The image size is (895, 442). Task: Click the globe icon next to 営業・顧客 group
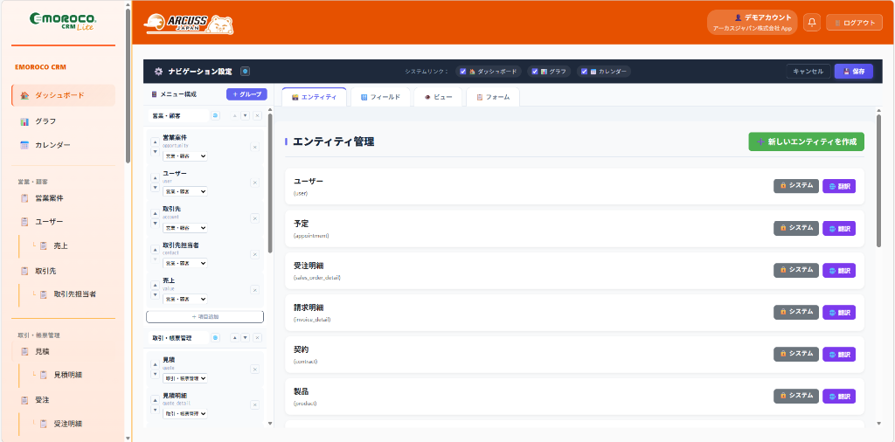tap(216, 116)
